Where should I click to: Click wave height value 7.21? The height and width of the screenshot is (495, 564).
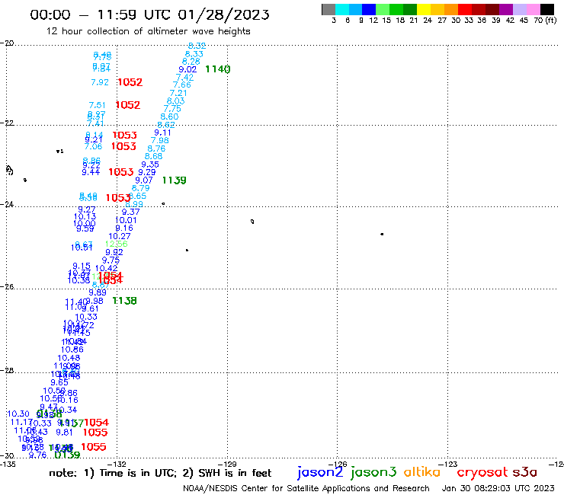pyautogui.click(x=178, y=93)
